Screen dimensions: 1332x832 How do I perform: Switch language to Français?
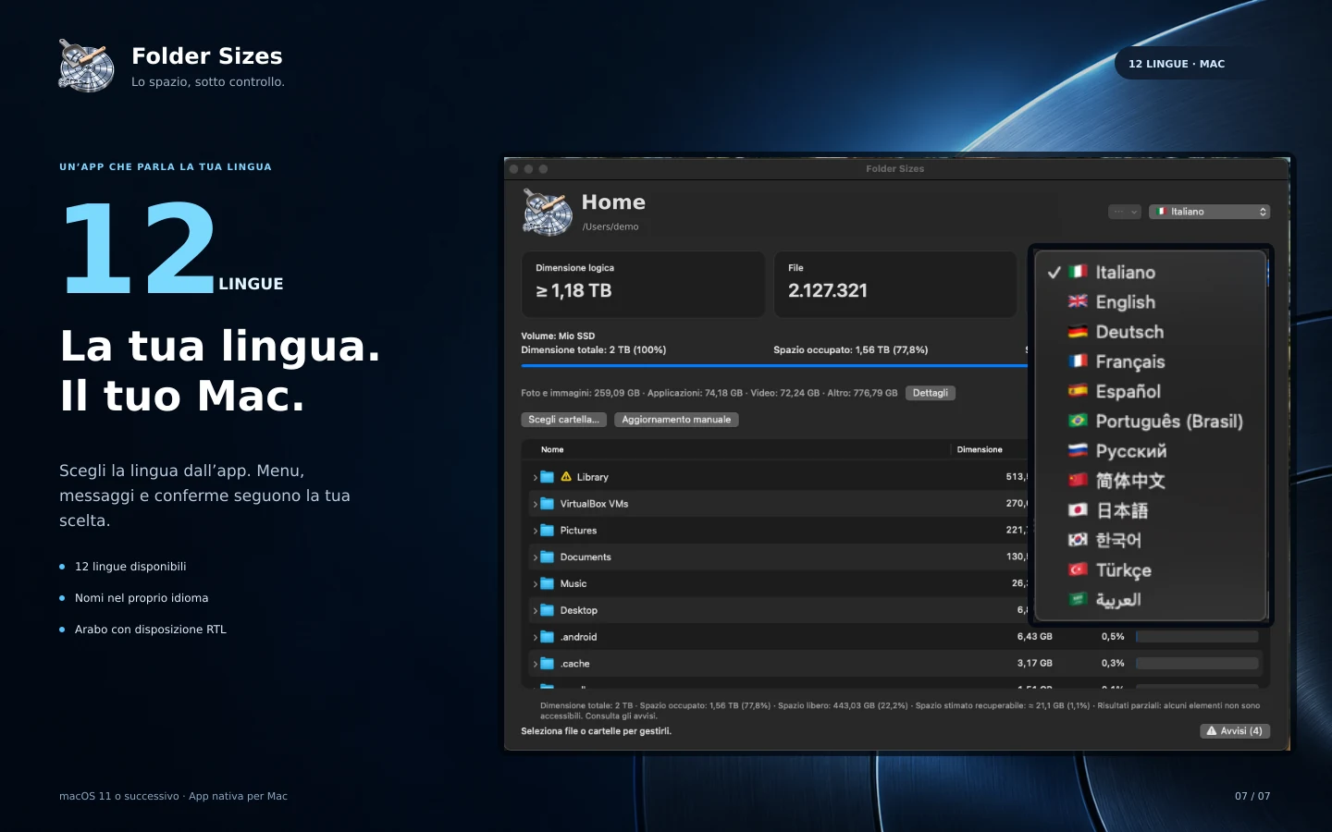pyautogui.click(x=1151, y=361)
